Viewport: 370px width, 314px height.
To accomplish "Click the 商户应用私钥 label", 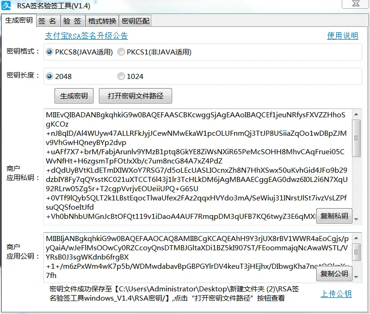I will (x=23, y=173).
